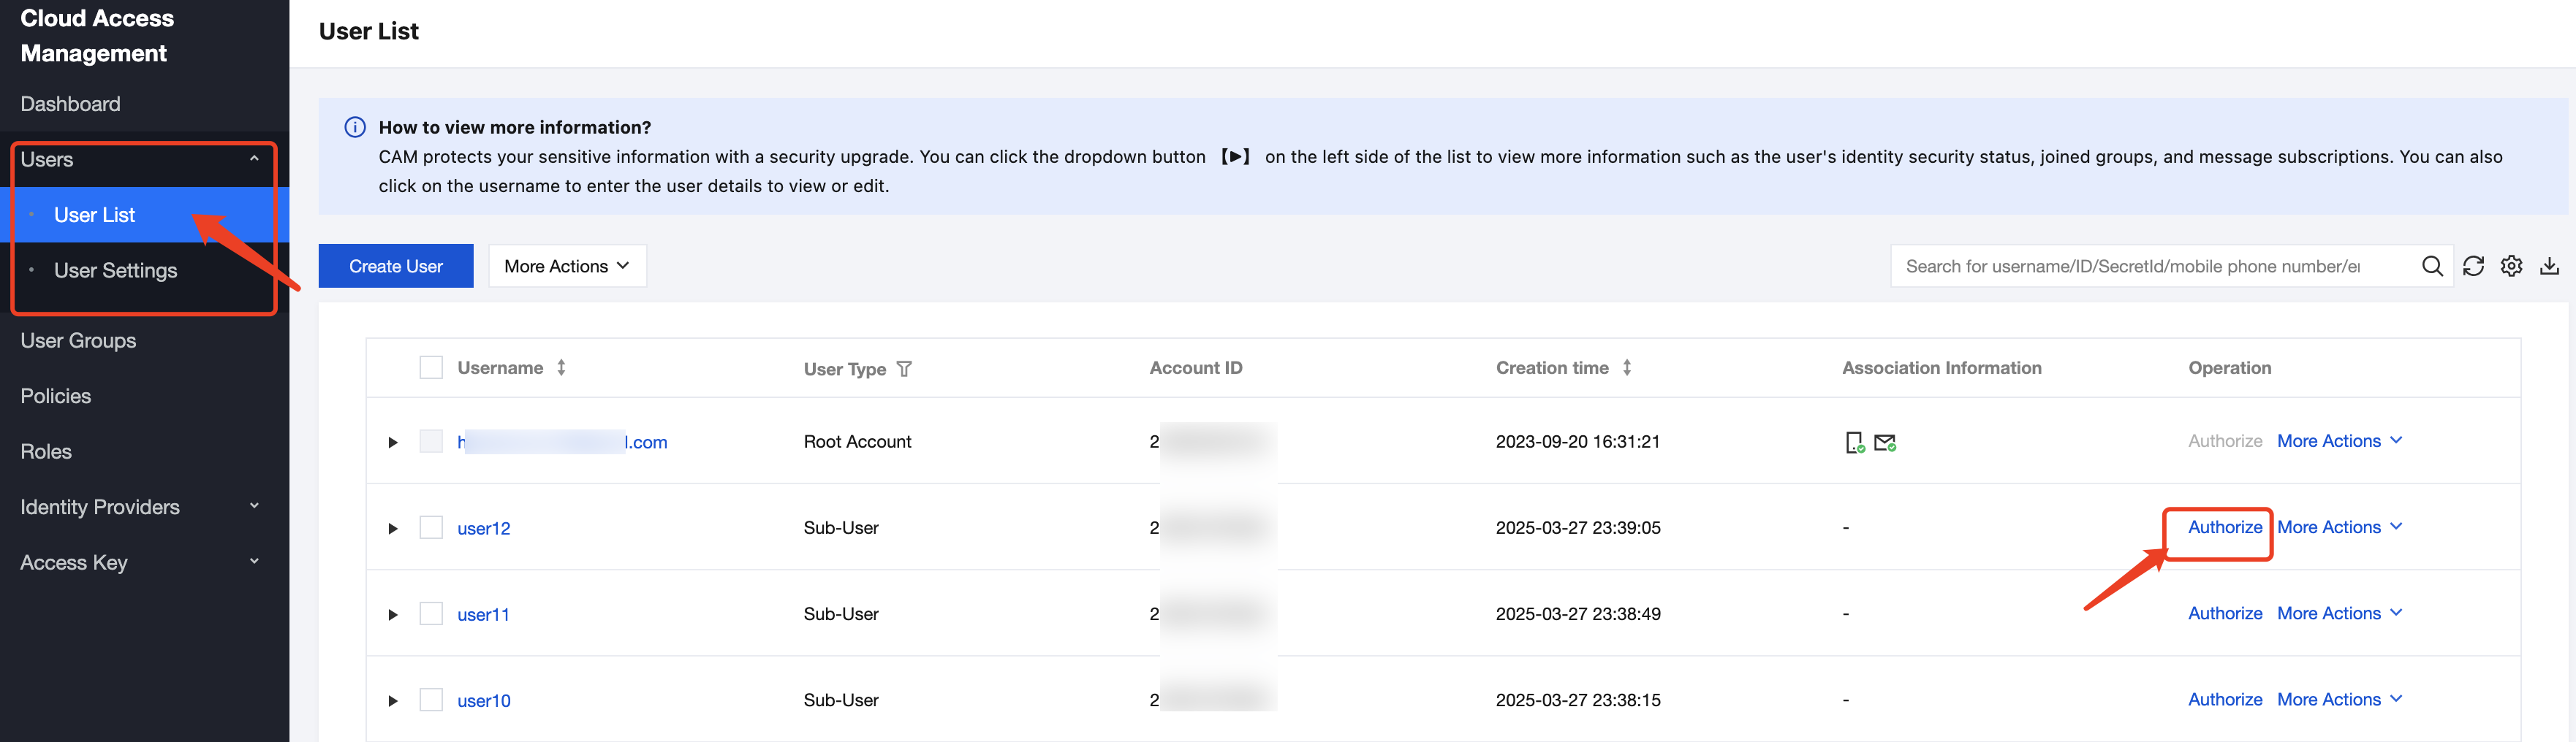
Task: Click Authorize for user12
Action: coord(2224,527)
